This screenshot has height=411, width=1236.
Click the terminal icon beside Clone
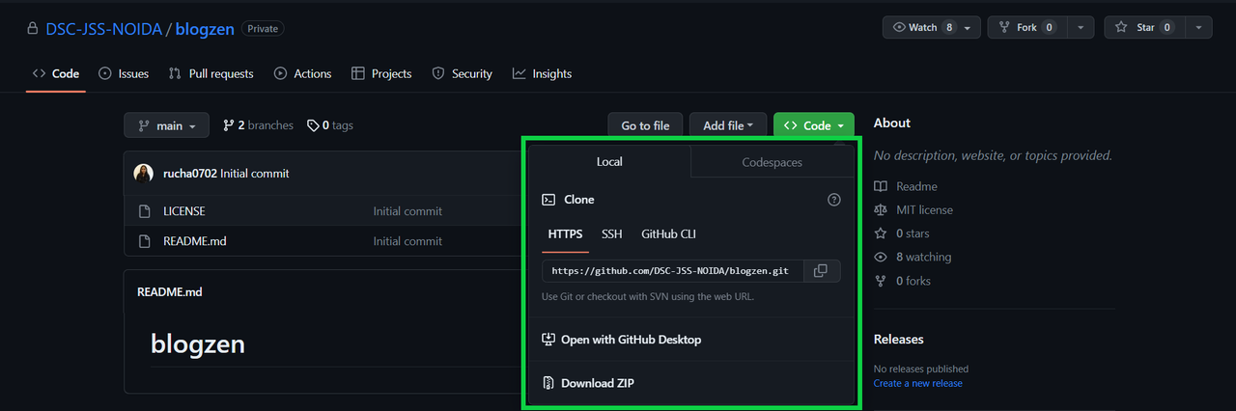click(548, 200)
